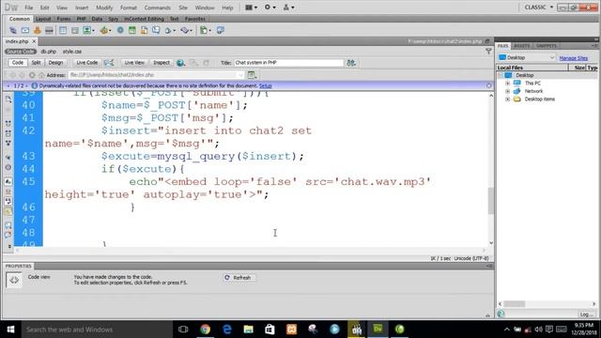Switch to the PHP insert tab
601x338 pixels.
click(x=81, y=19)
